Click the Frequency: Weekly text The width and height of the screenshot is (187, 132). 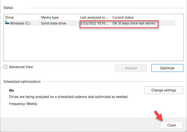point(23,104)
